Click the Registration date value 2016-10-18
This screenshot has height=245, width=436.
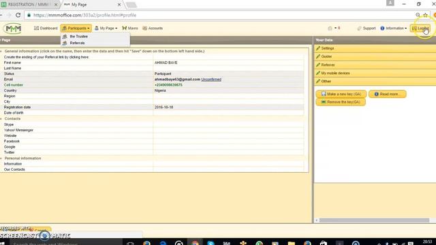[x=163, y=108]
